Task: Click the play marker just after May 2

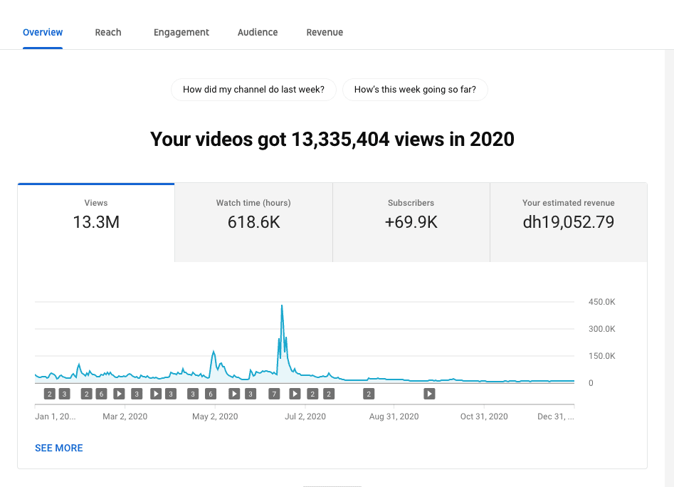Action: 233,394
